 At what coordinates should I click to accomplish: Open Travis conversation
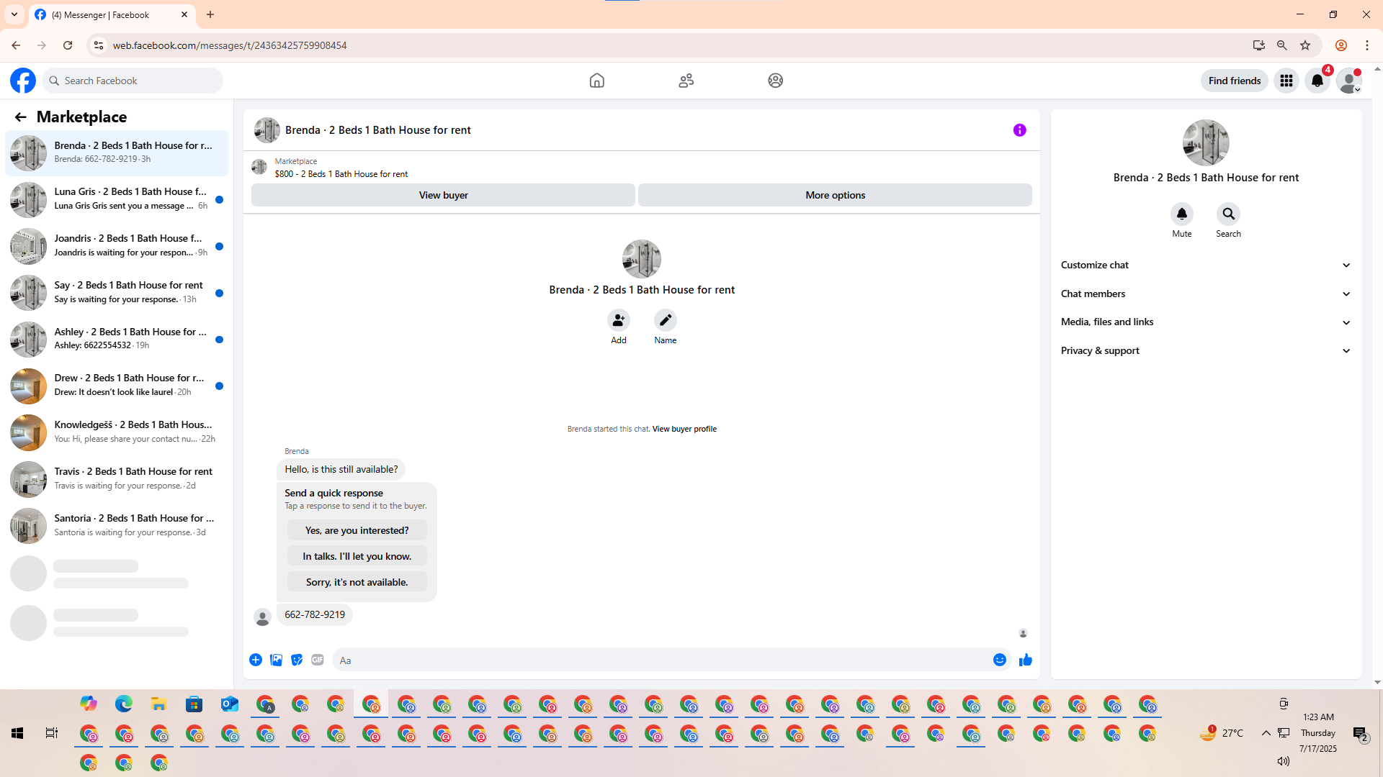point(117,479)
